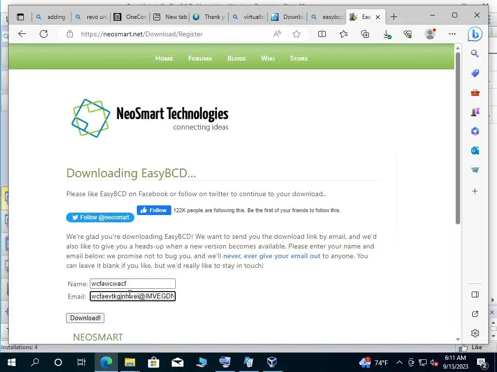This screenshot has width=497, height=372.
Task: Open the Home navigation link
Action: pos(164,58)
